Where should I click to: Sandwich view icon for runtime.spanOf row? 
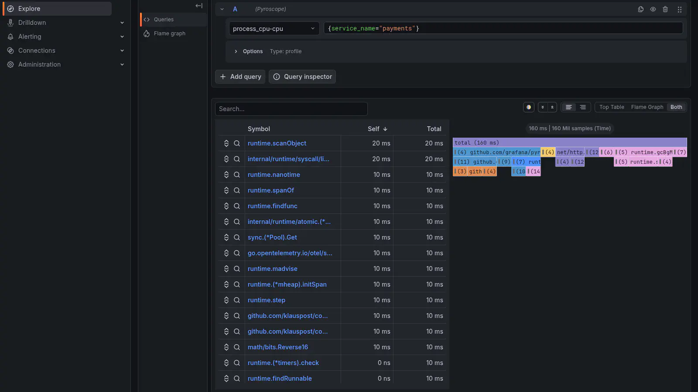[226, 190]
